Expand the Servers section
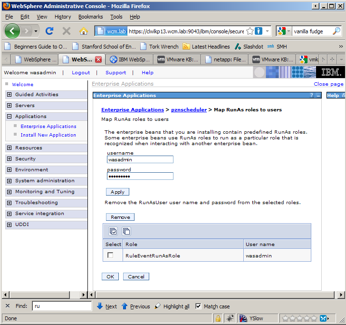 point(9,105)
